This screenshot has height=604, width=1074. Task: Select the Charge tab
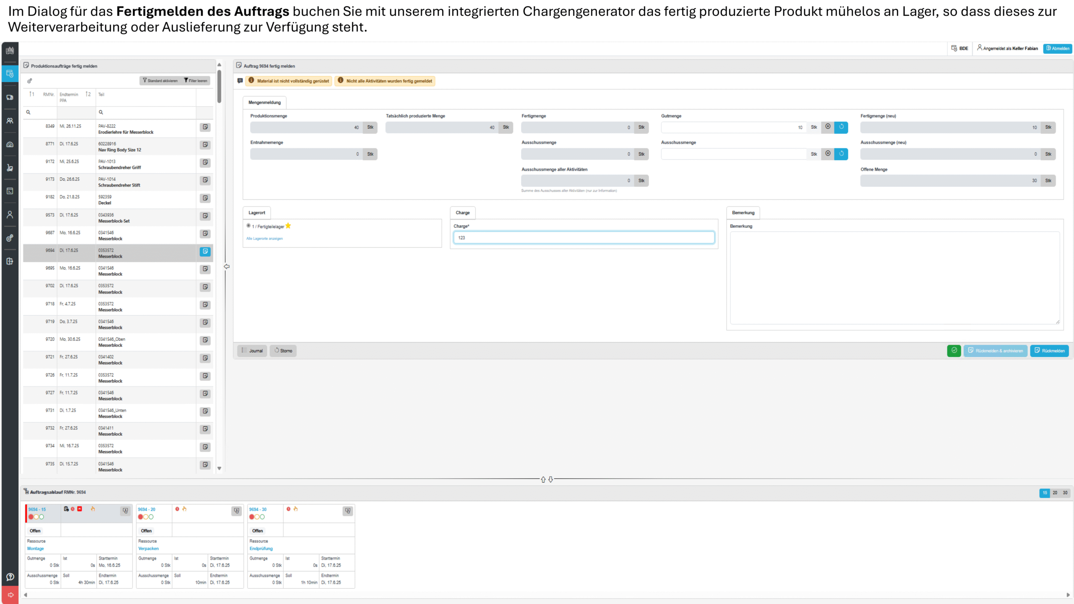[462, 213]
